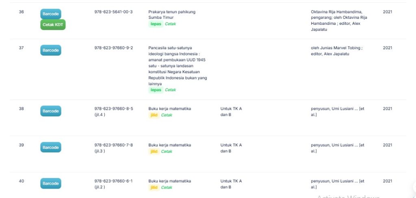Image resolution: width=416 pixels, height=198 pixels.
Task: Click Cetak link in row 38
Action: 167,115
